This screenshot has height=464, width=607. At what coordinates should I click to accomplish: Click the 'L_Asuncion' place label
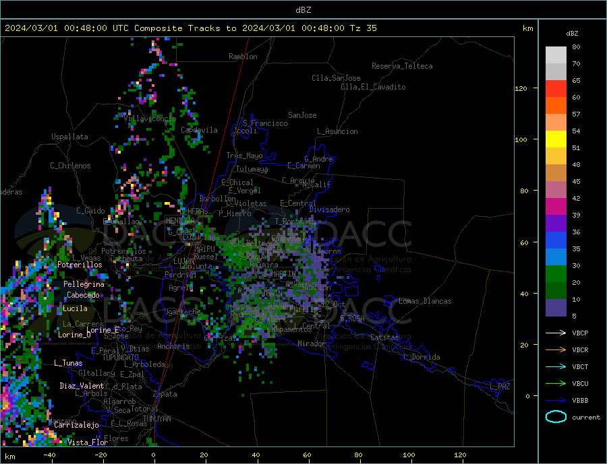(337, 131)
